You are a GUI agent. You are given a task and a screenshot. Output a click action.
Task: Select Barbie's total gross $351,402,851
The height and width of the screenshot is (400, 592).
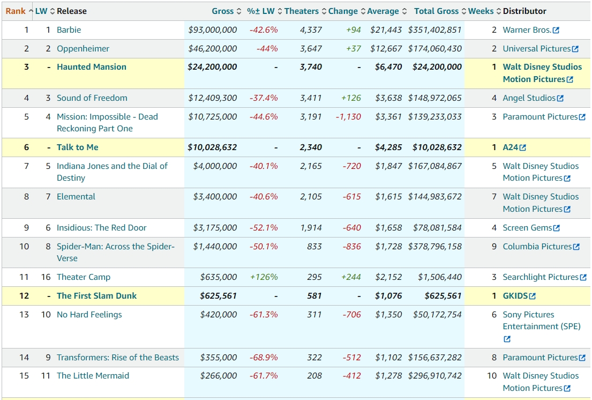click(x=434, y=30)
